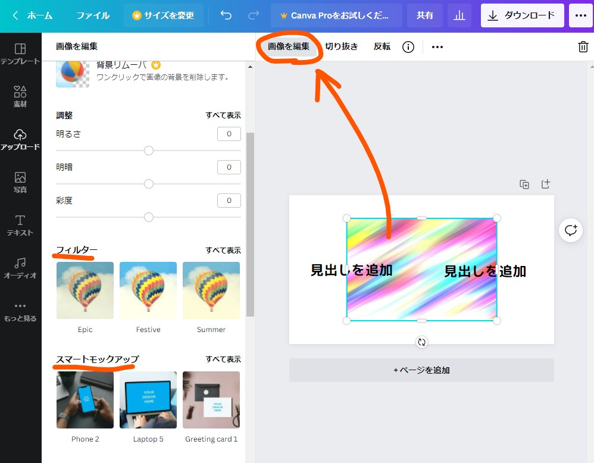Click the 彩度 saturation slider handle
Screen dimensions: 594x463
point(149,217)
